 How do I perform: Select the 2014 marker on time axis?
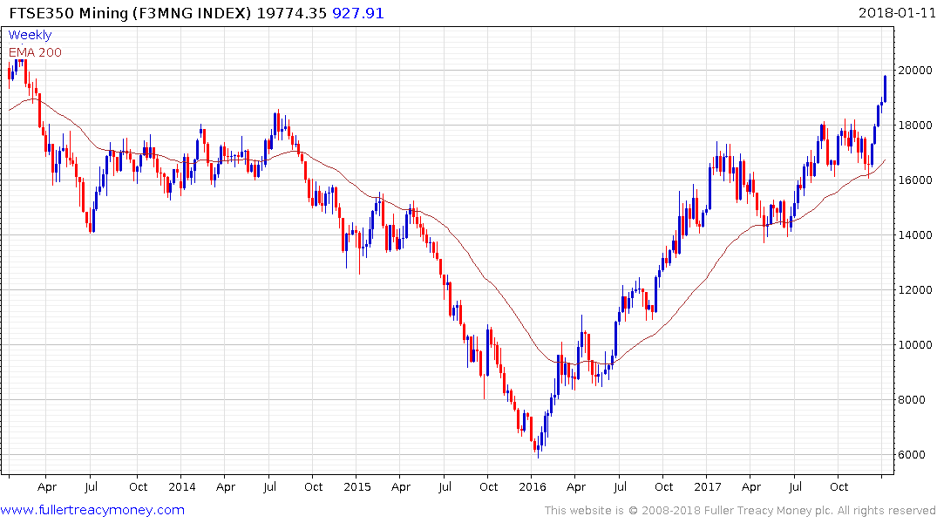click(x=181, y=486)
